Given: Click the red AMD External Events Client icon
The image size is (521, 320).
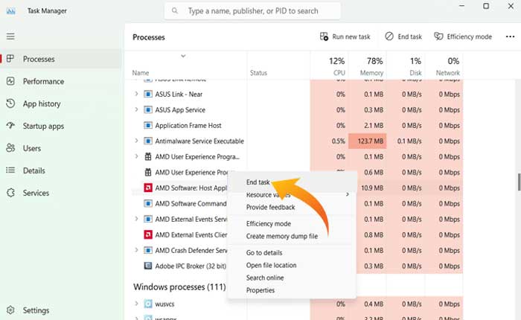Looking at the screenshot, I should [148, 234].
